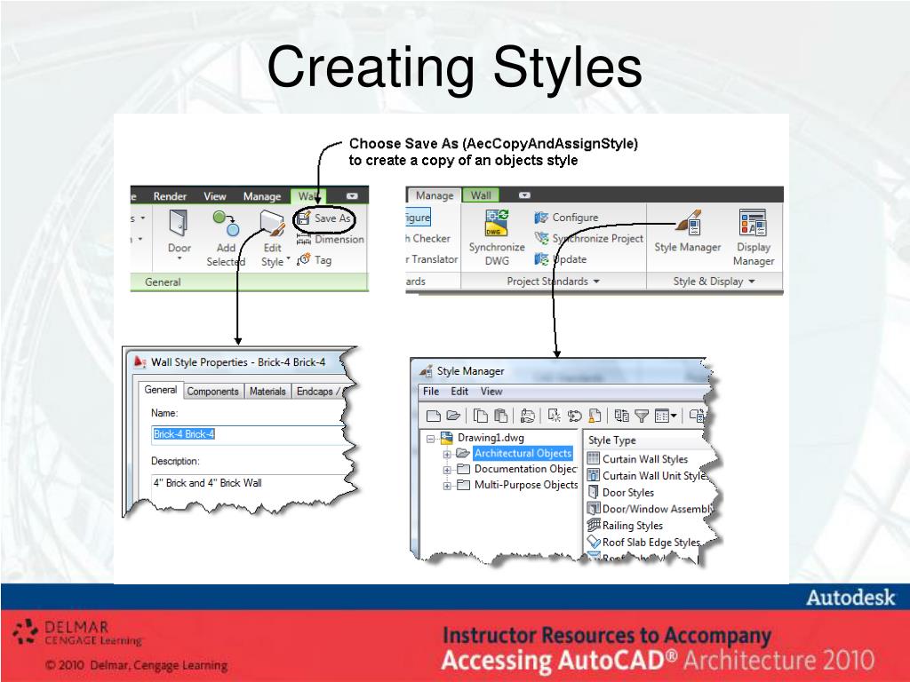Select the Wall tab in right ribbon

[x=481, y=195]
